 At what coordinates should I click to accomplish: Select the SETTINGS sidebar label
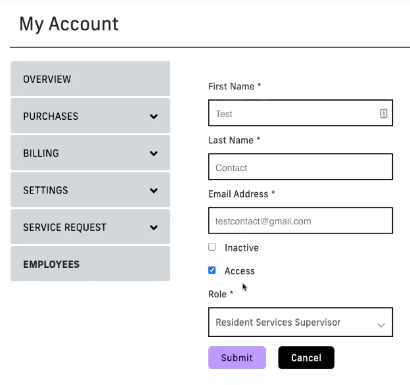(x=45, y=190)
